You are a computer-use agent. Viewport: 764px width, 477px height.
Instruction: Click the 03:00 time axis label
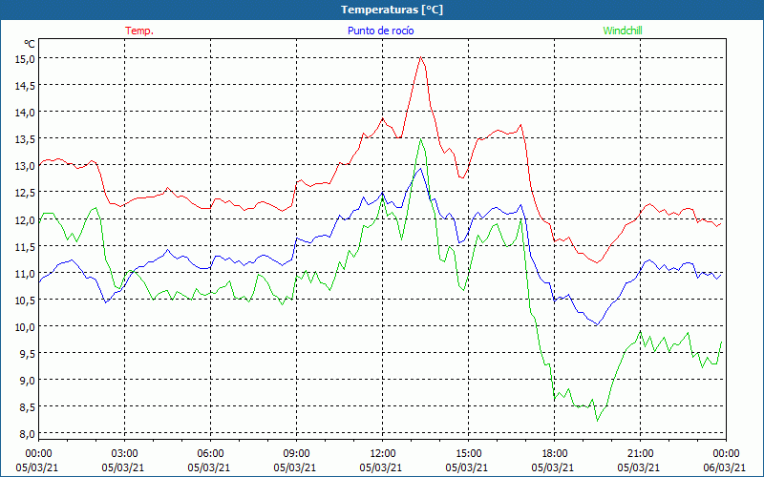[x=125, y=454]
